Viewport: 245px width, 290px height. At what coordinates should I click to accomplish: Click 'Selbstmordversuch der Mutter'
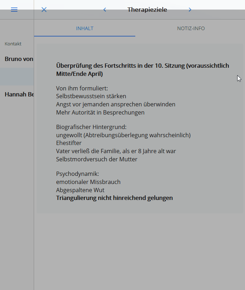[97, 159]
